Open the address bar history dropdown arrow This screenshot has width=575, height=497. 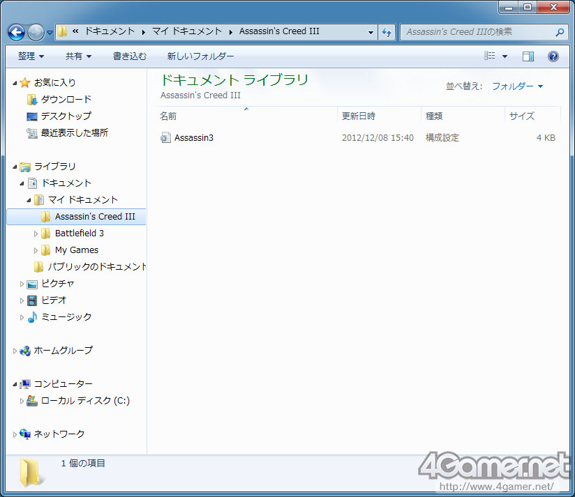pos(371,32)
